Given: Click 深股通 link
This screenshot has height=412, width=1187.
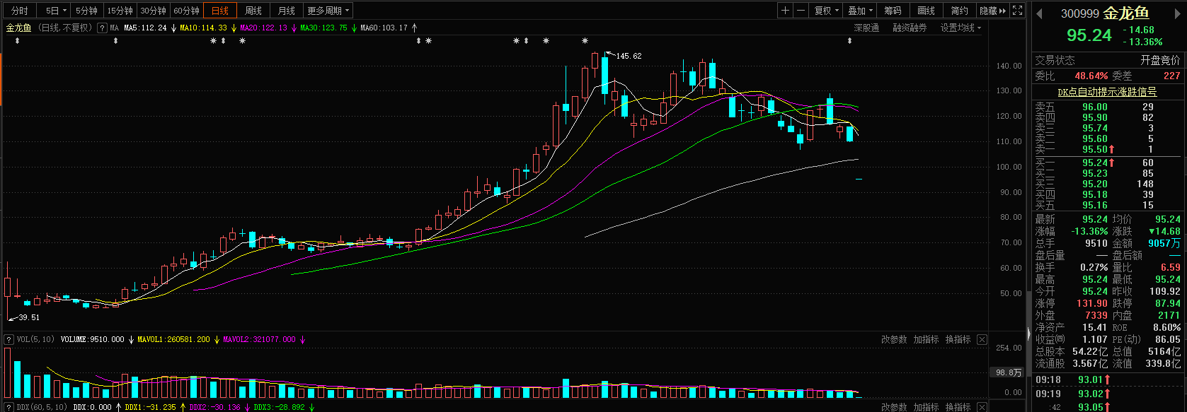Looking at the screenshot, I should coord(866,28).
